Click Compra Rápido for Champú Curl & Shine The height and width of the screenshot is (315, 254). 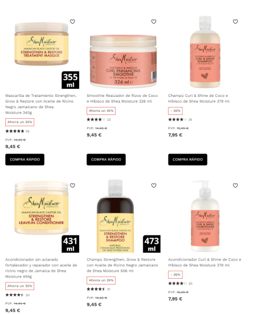pos(188,159)
